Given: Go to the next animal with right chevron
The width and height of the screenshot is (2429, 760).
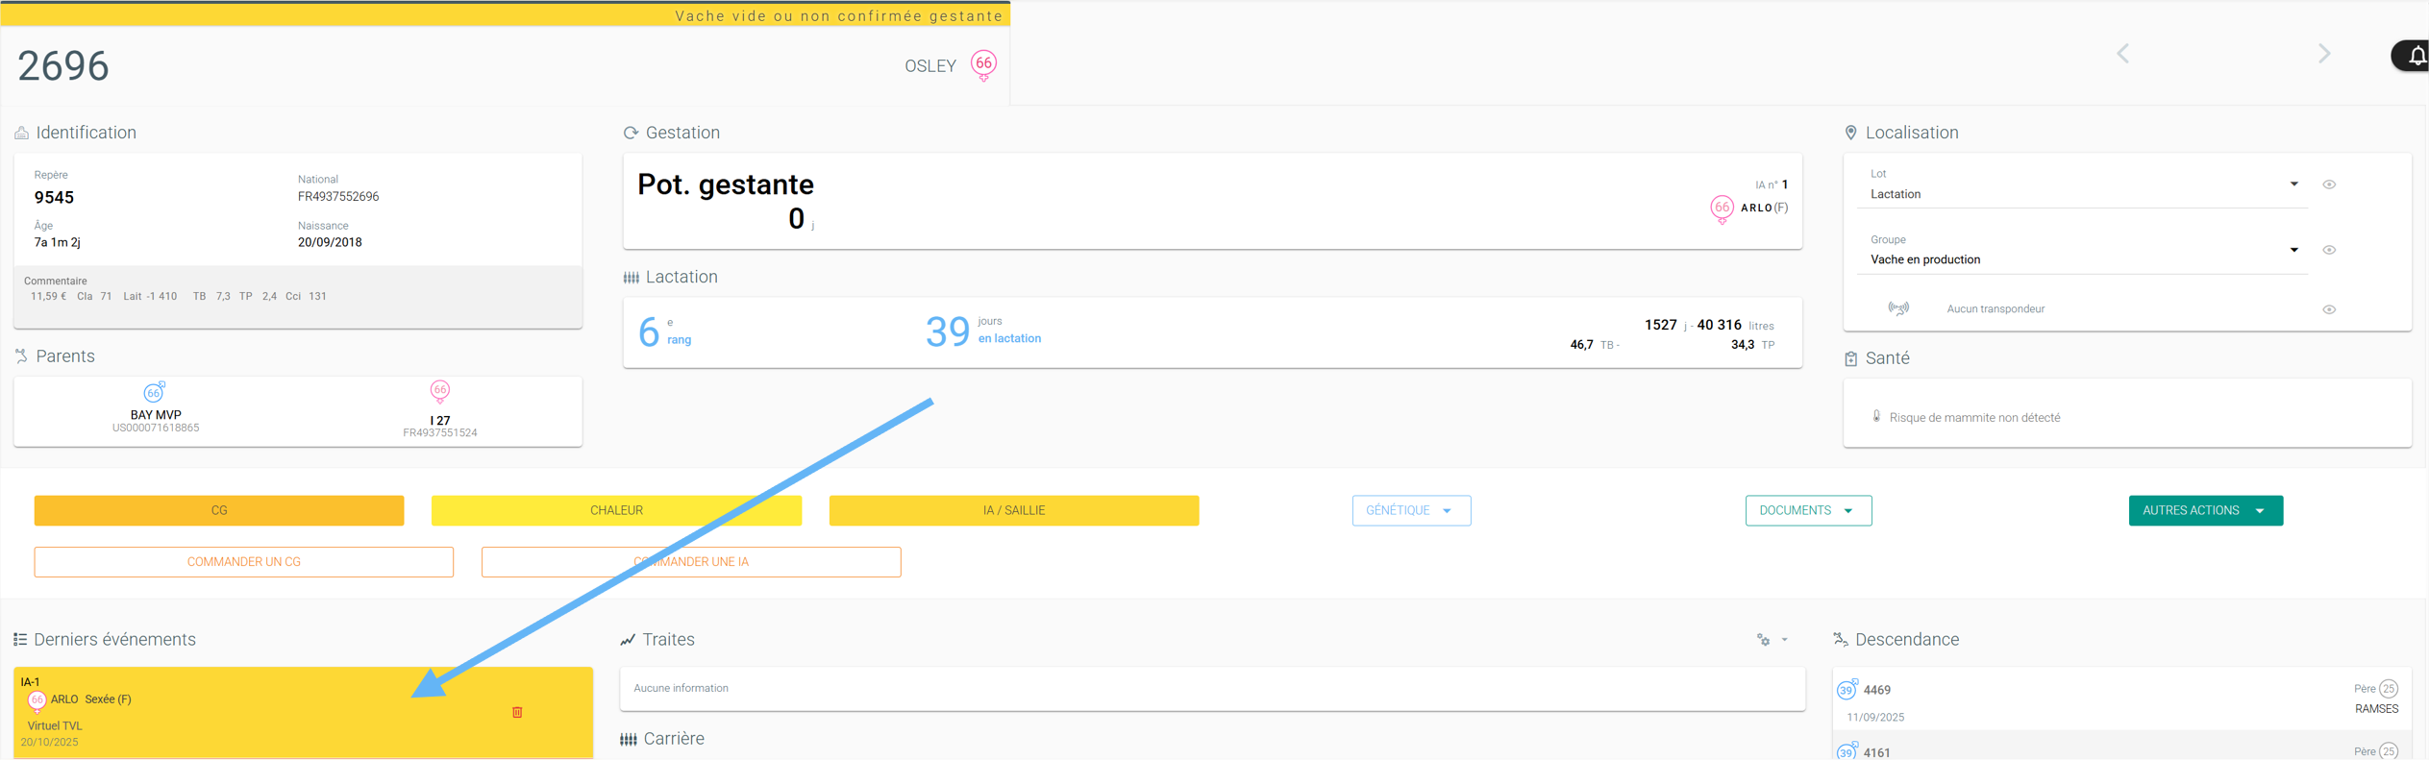Looking at the screenshot, I should (2324, 54).
